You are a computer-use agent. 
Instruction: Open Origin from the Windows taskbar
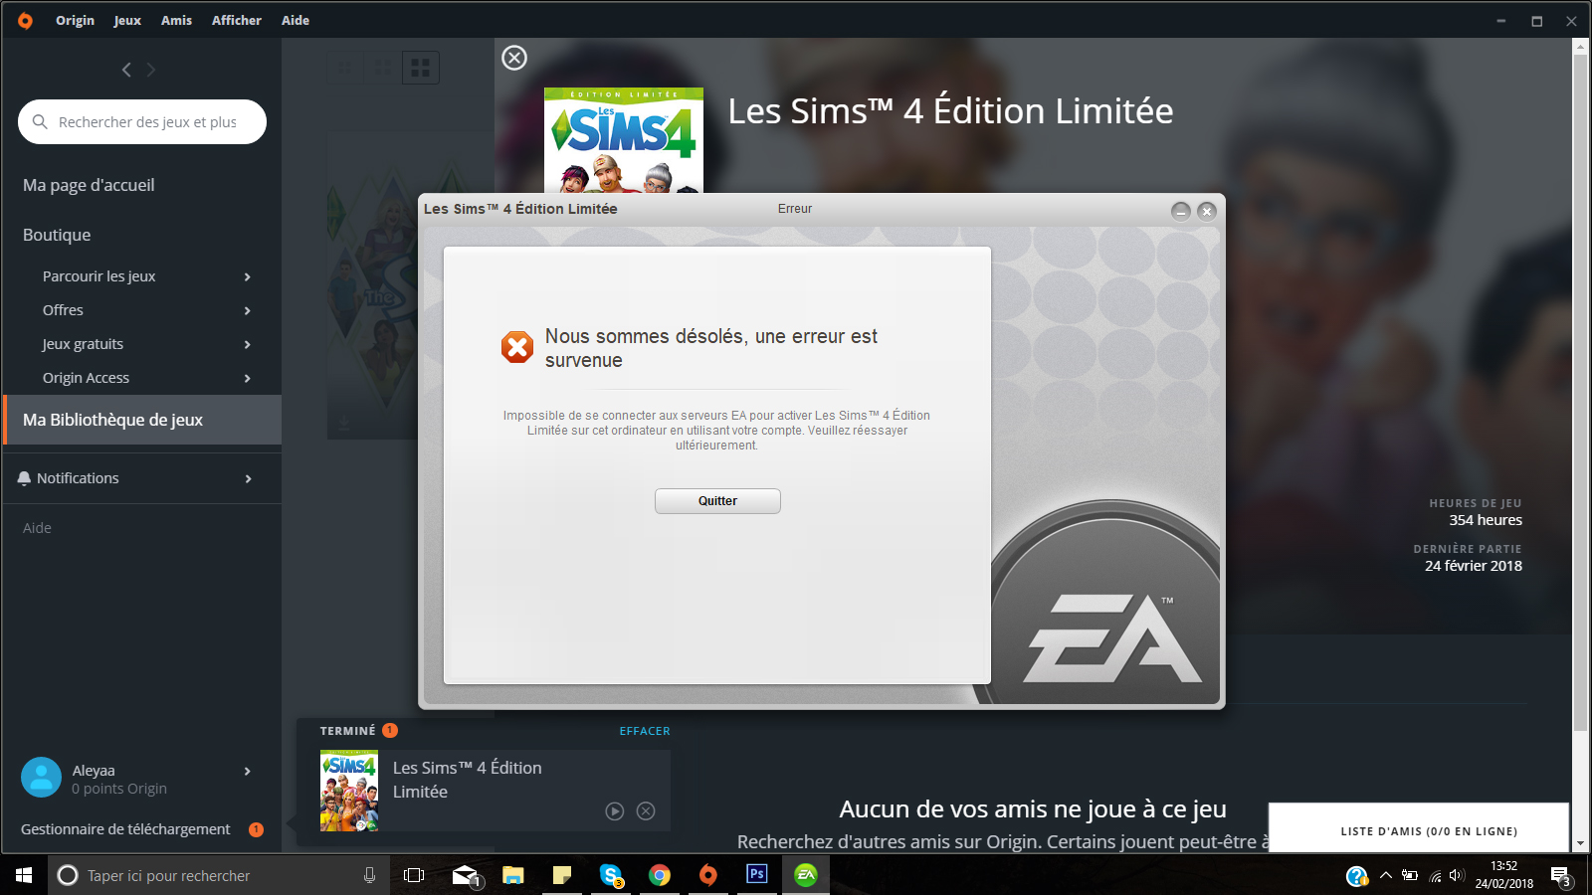click(707, 875)
